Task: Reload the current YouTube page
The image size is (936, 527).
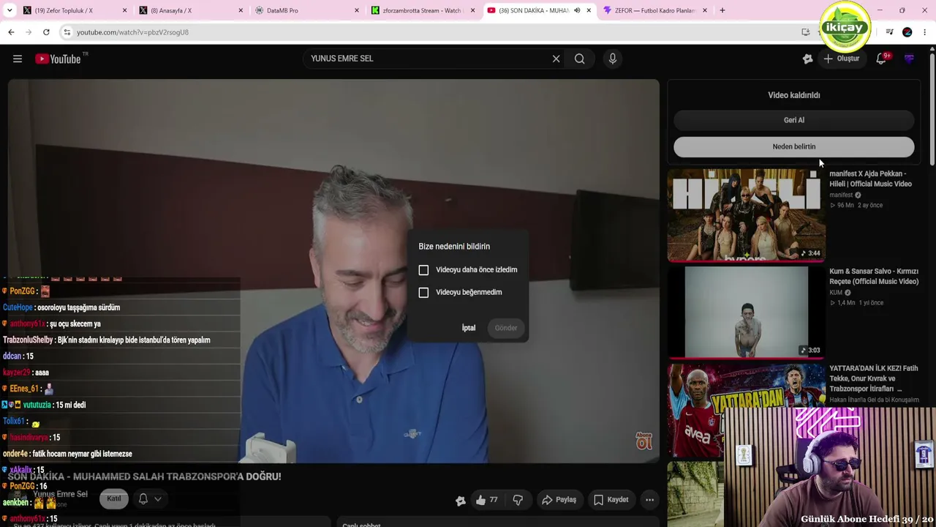Action: (46, 32)
